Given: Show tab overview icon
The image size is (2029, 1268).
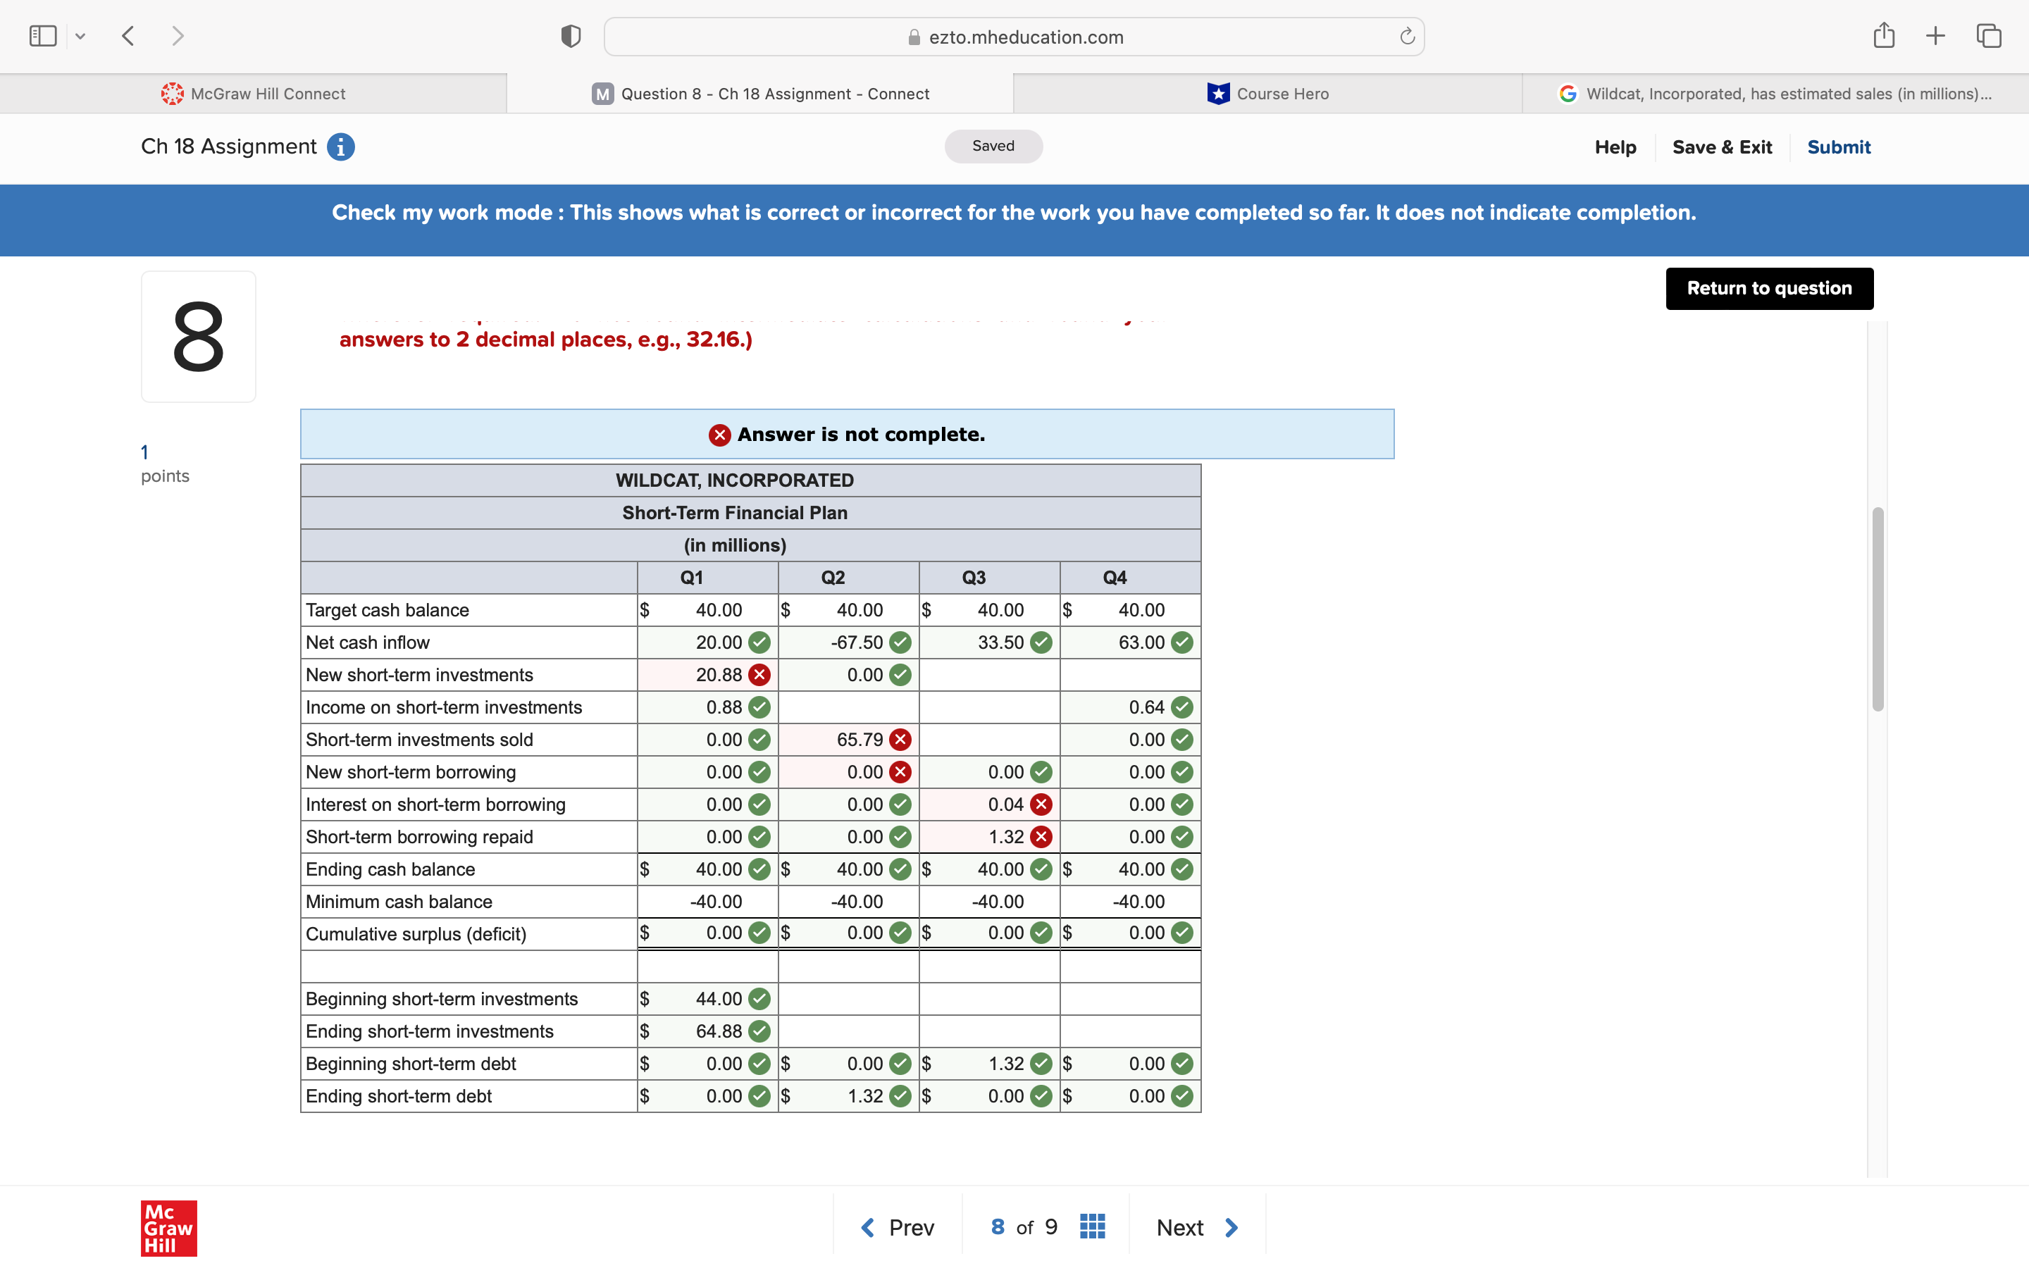Looking at the screenshot, I should coord(1989,36).
